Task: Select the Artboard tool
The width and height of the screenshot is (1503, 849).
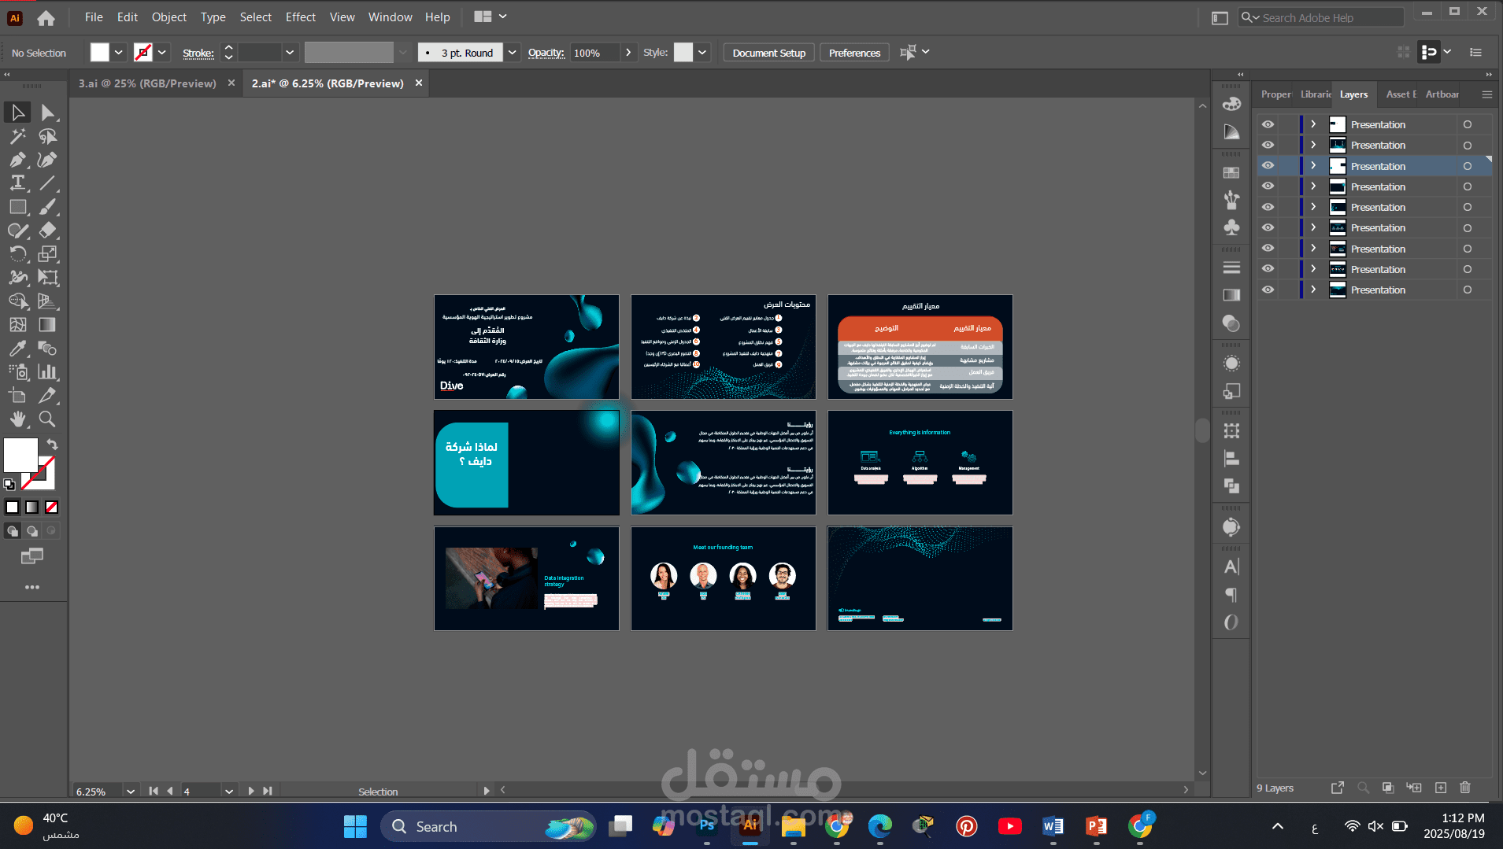Action: click(17, 396)
